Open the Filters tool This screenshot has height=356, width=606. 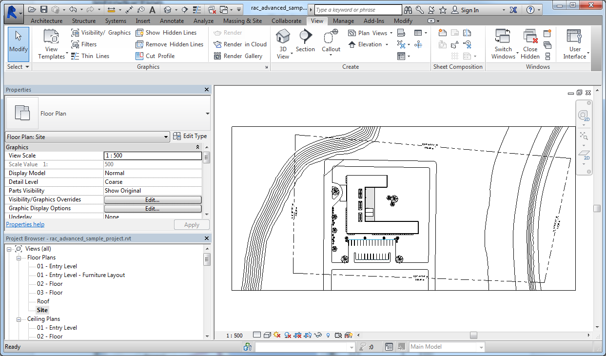click(x=84, y=44)
